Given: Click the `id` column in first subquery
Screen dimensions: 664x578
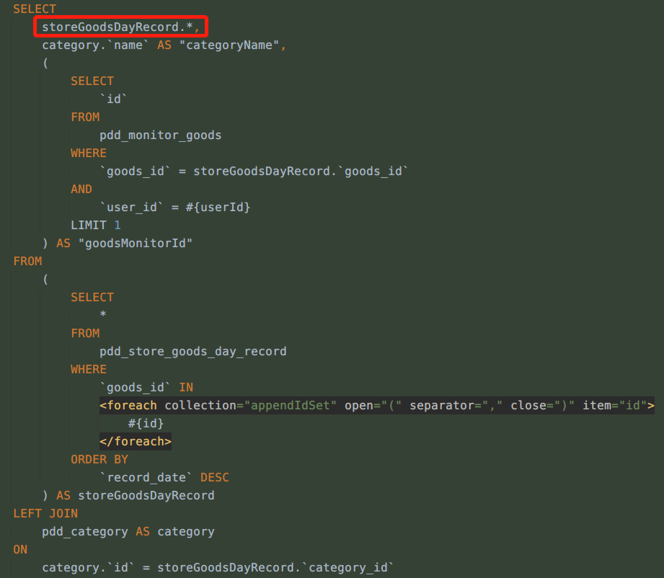Looking at the screenshot, I should (113, 99).
